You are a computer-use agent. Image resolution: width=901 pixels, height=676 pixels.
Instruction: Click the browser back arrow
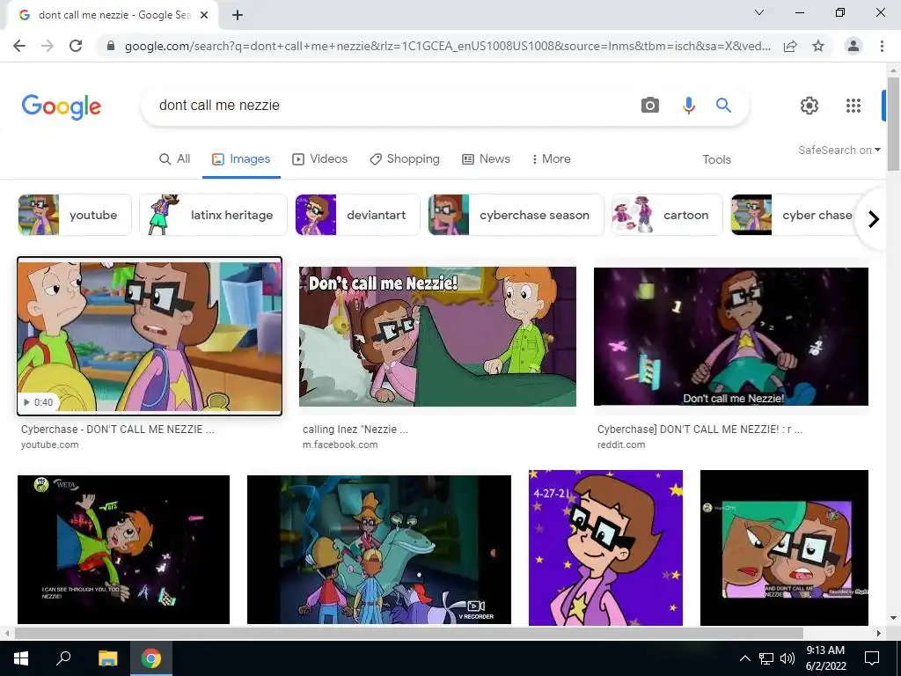pyautogui.click(x=19, y=46)
